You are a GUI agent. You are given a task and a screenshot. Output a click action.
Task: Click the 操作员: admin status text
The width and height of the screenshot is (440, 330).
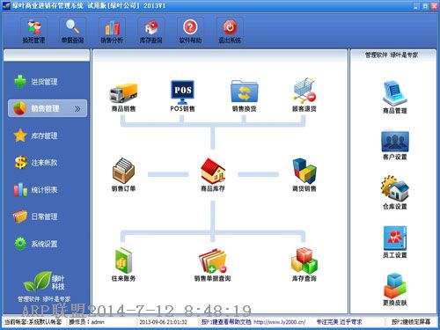[86, 322]
